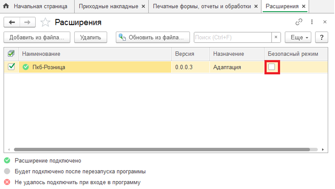Open help with the question mark button

point(321,37)
